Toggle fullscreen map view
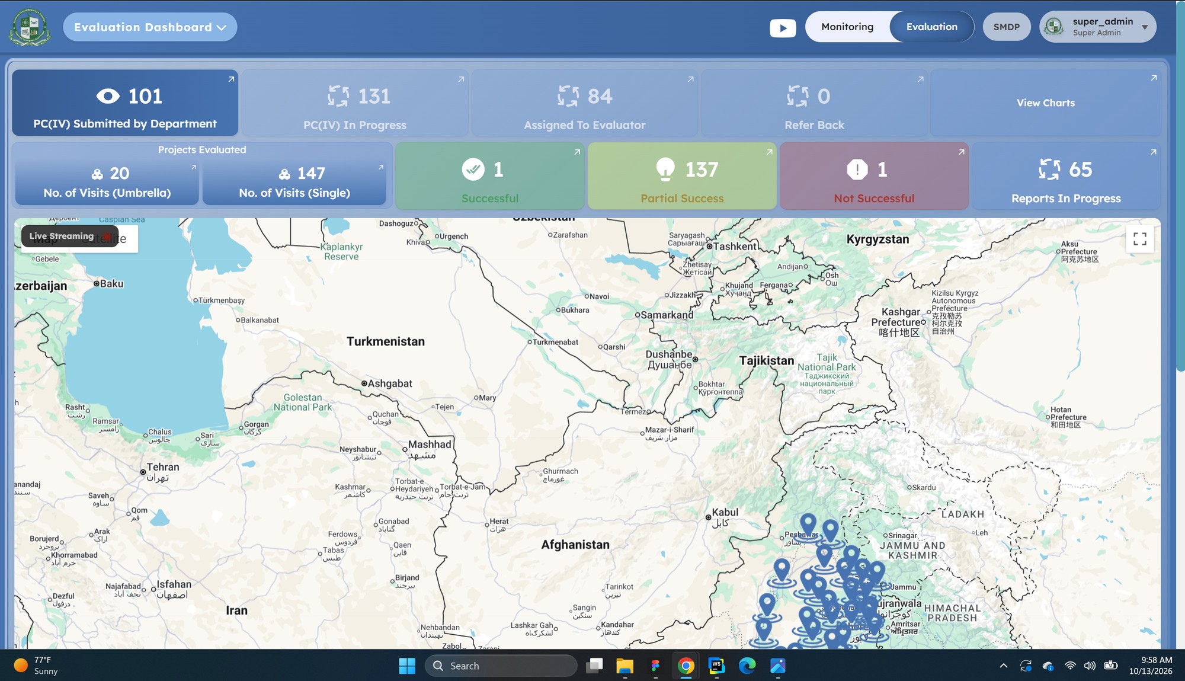This screenshot has height=681, width=1185. (x=1140, y=239)
